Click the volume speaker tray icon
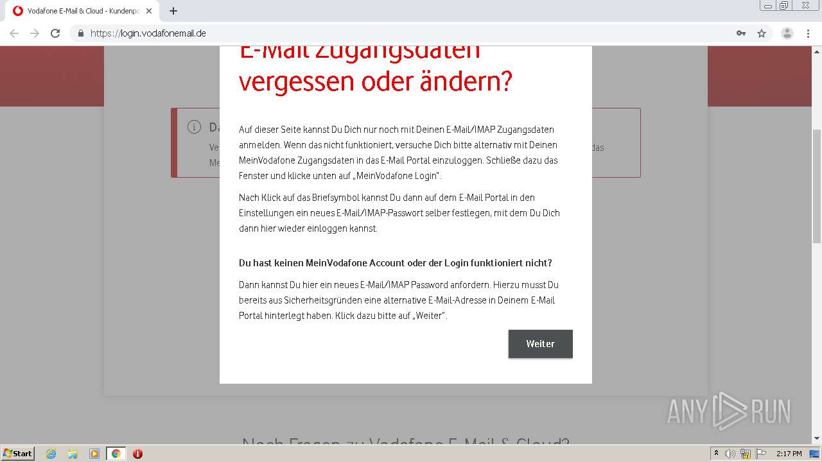This screenshot has width=822, height=462. tap(730, 454)
